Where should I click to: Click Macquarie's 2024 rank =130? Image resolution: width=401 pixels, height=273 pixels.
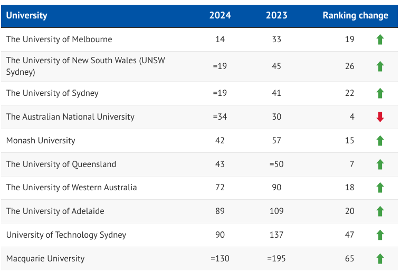220,258
